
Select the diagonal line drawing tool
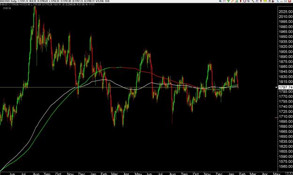coord(253,1)
